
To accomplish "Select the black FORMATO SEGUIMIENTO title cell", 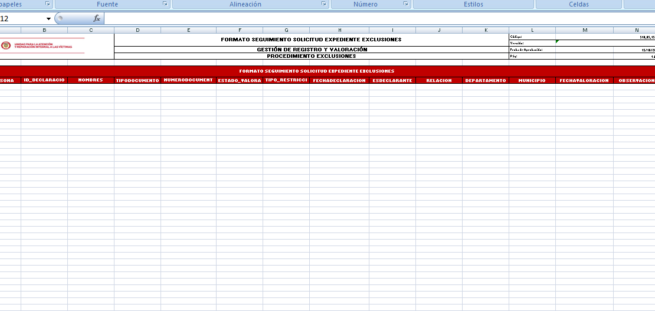I will click(x=311, y=40).
